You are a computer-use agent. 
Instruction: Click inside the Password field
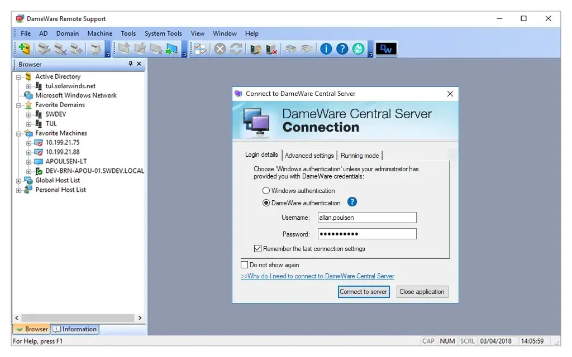click(366, 233)
